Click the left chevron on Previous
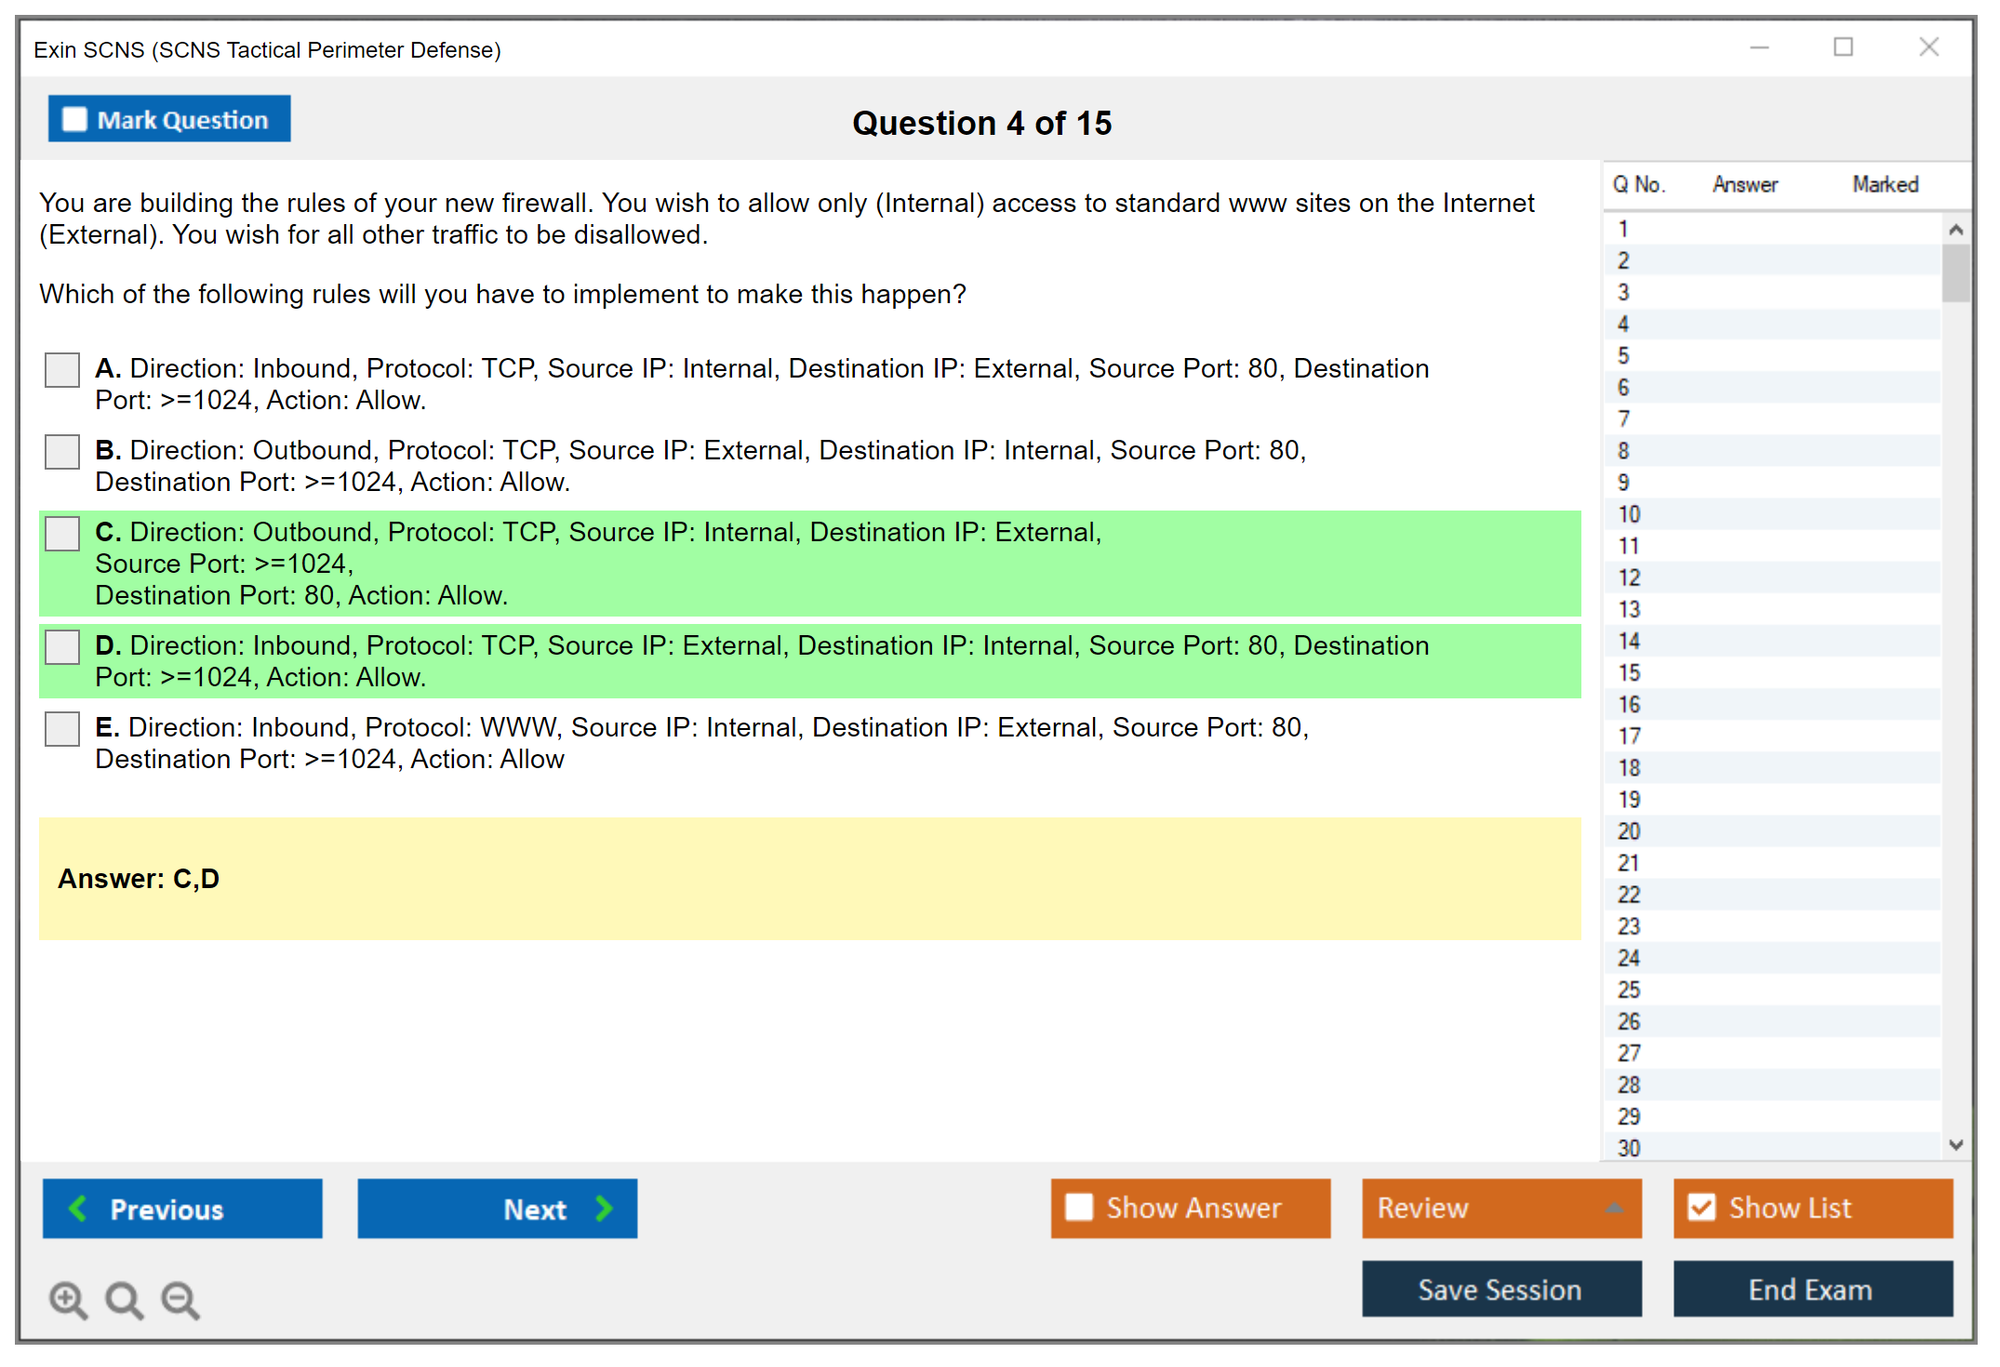Image resolution: width=2000 pixels, height=1367 pixels. 78,1208
